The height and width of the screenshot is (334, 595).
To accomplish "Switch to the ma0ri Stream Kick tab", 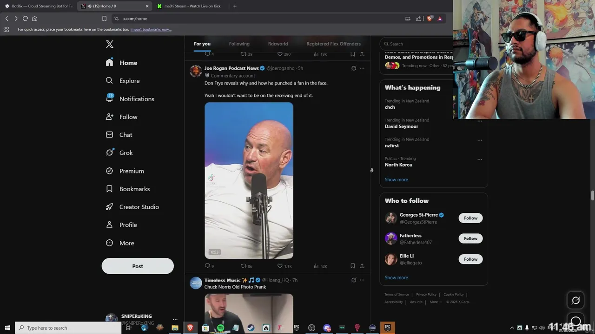I will click(x=190, y=6).
